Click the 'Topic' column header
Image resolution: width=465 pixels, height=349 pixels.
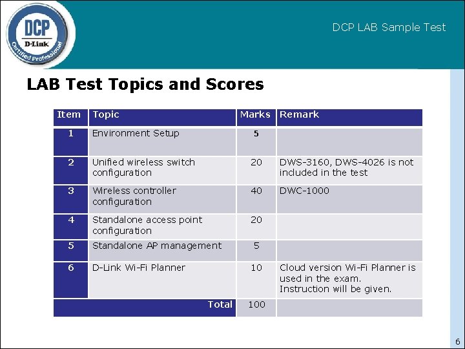pos(162,118)
